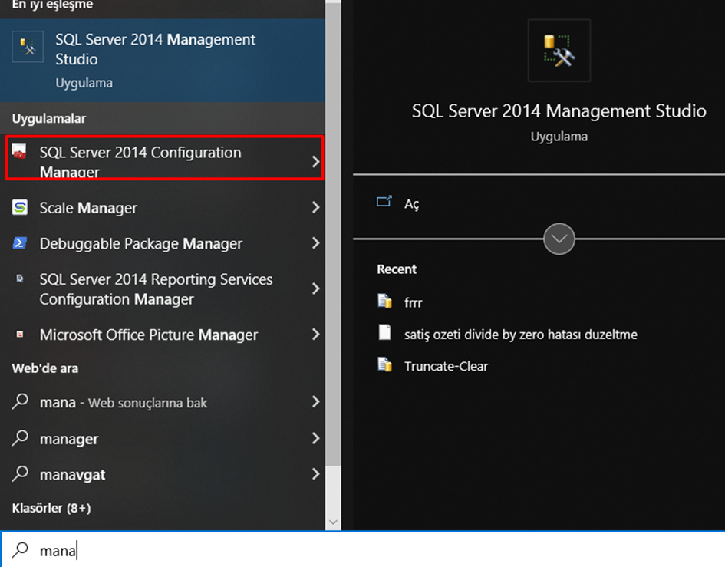The image size is (725, 567).
Task: Expand the 'manager' suggestion chevron
Action: (x=315, y=437)
